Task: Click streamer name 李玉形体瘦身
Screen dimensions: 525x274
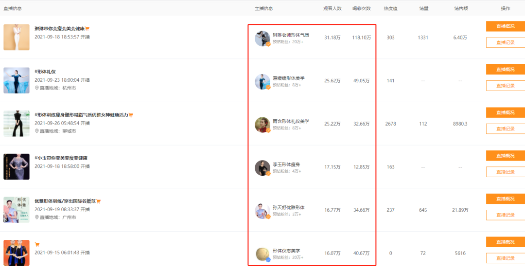Action: coord(286,164)
